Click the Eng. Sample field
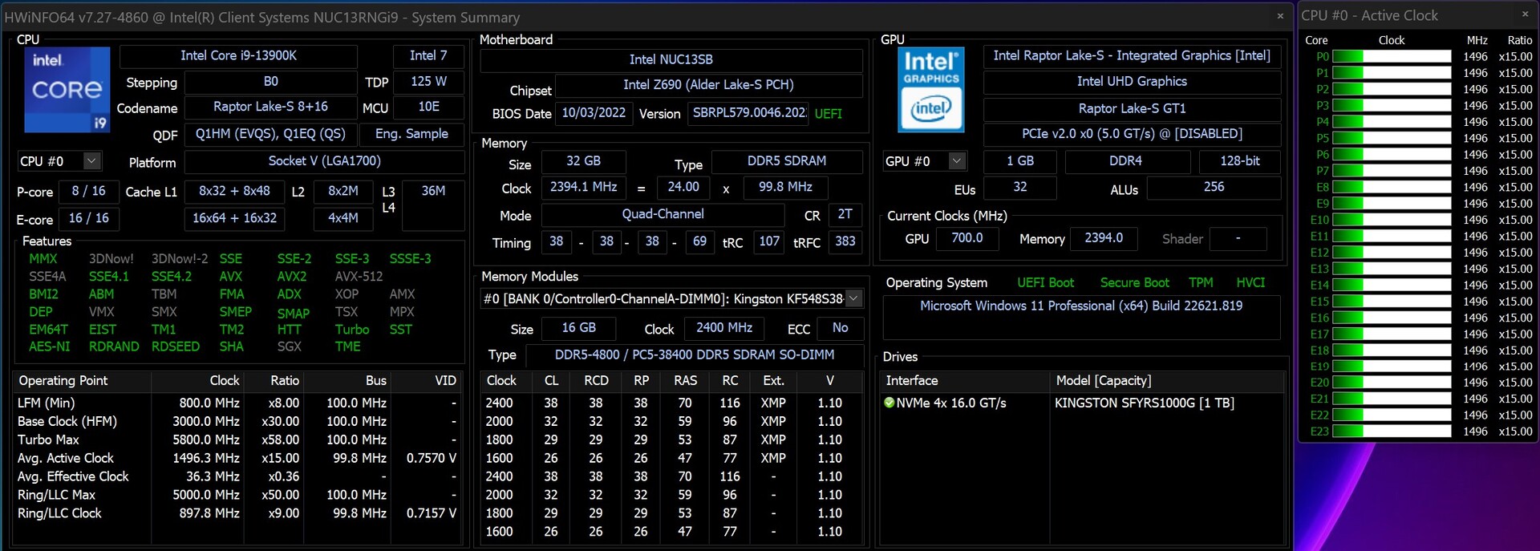Screen dimensions: 1540x551 (411, 134)
